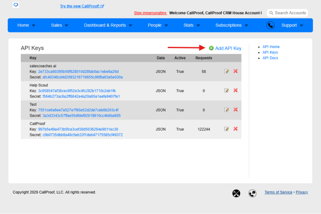
Task: Open the People menu
Action: tap(154, 25)
